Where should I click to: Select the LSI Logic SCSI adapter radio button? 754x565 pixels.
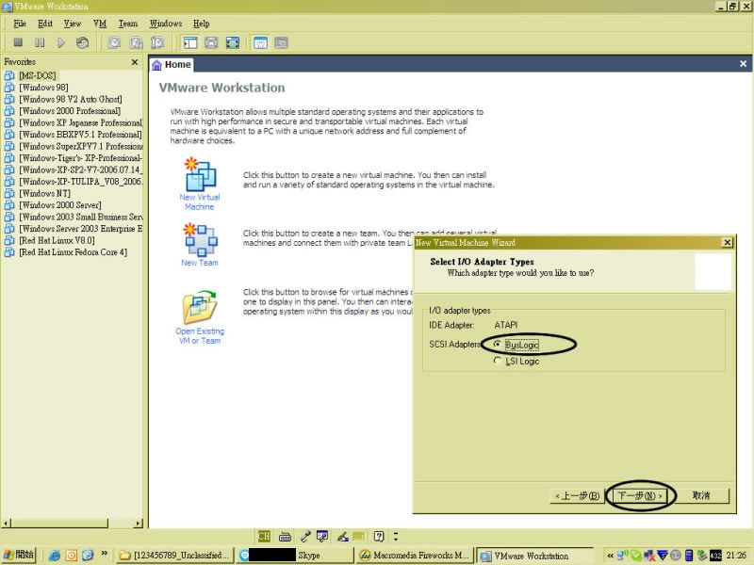pos(498,361)
